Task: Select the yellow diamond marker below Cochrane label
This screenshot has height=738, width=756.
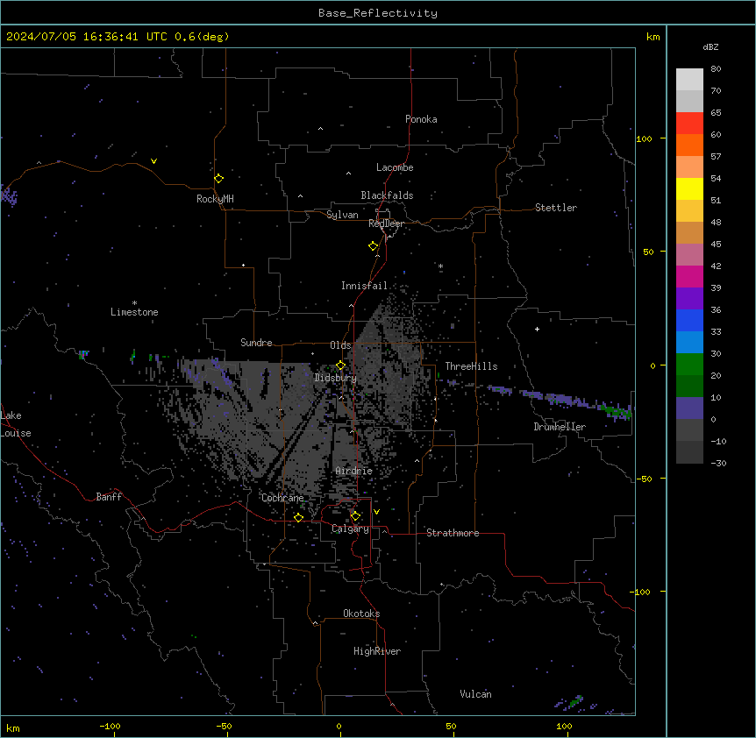Action: pos(298,517)
